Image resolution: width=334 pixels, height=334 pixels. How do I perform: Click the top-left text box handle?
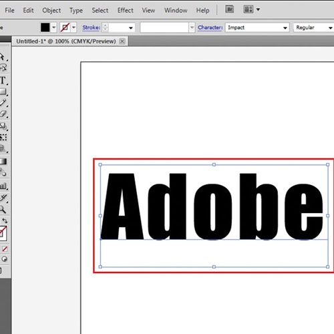(x=100, y=164)
